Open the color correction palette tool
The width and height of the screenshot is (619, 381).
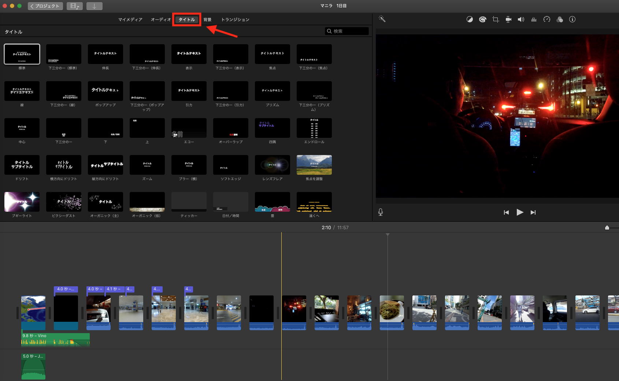click(x=482, y=19)
